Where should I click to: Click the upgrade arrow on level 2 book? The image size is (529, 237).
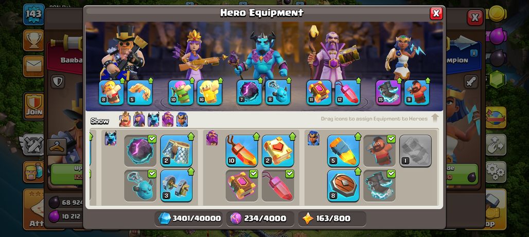tap(292, 136)
